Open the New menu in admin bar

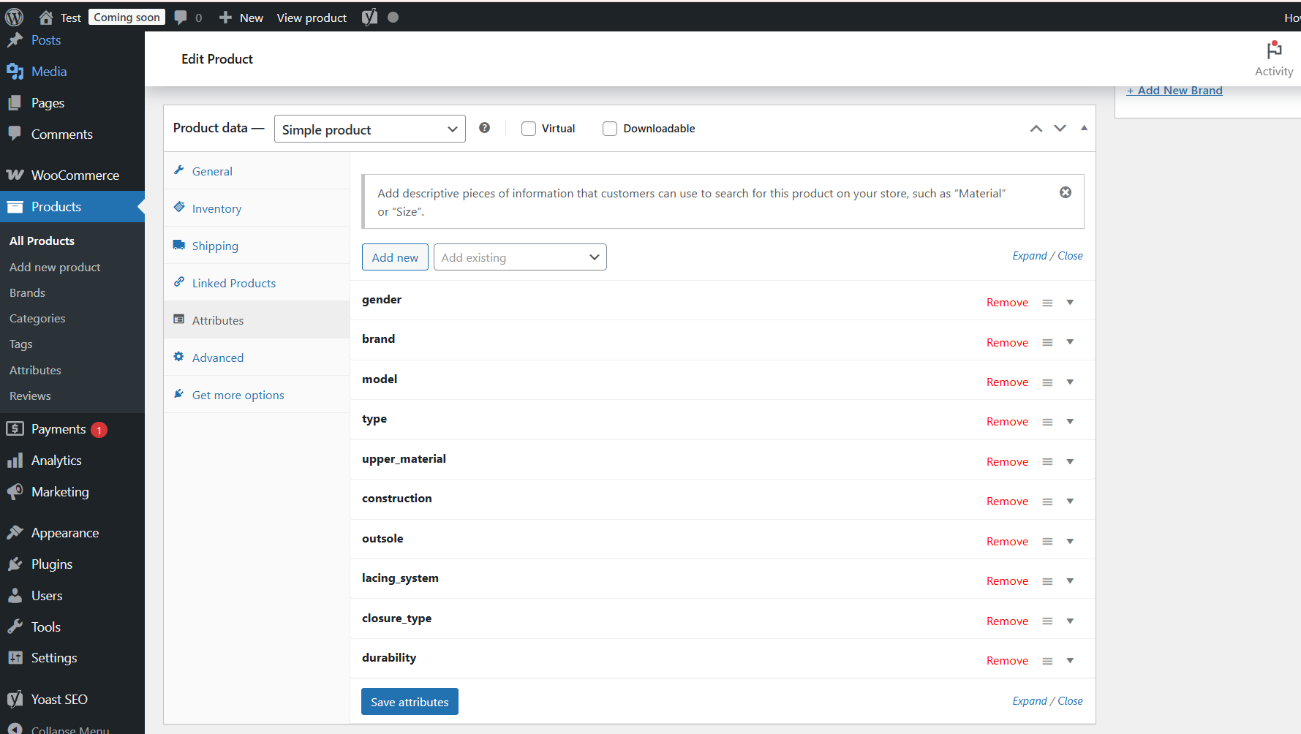(x=241, y=17)
